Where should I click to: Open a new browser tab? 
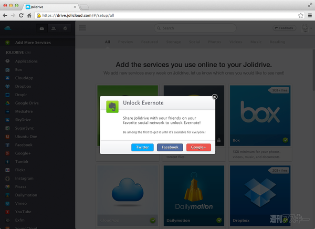pos(85,7)
